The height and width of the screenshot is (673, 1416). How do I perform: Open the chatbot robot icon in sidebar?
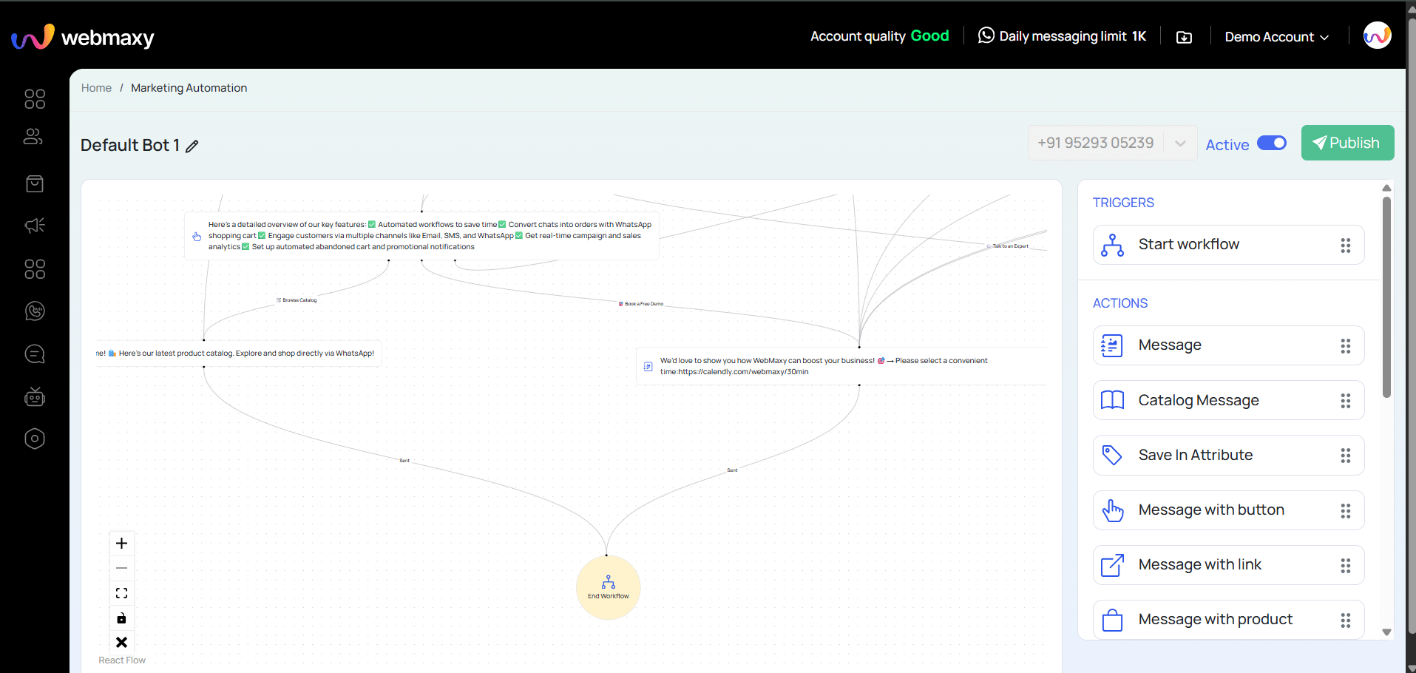[35, 397]
